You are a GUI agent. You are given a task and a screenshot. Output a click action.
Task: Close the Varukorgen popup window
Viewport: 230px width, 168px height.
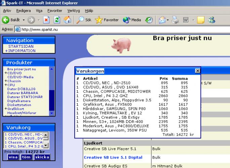coord(197,71)
